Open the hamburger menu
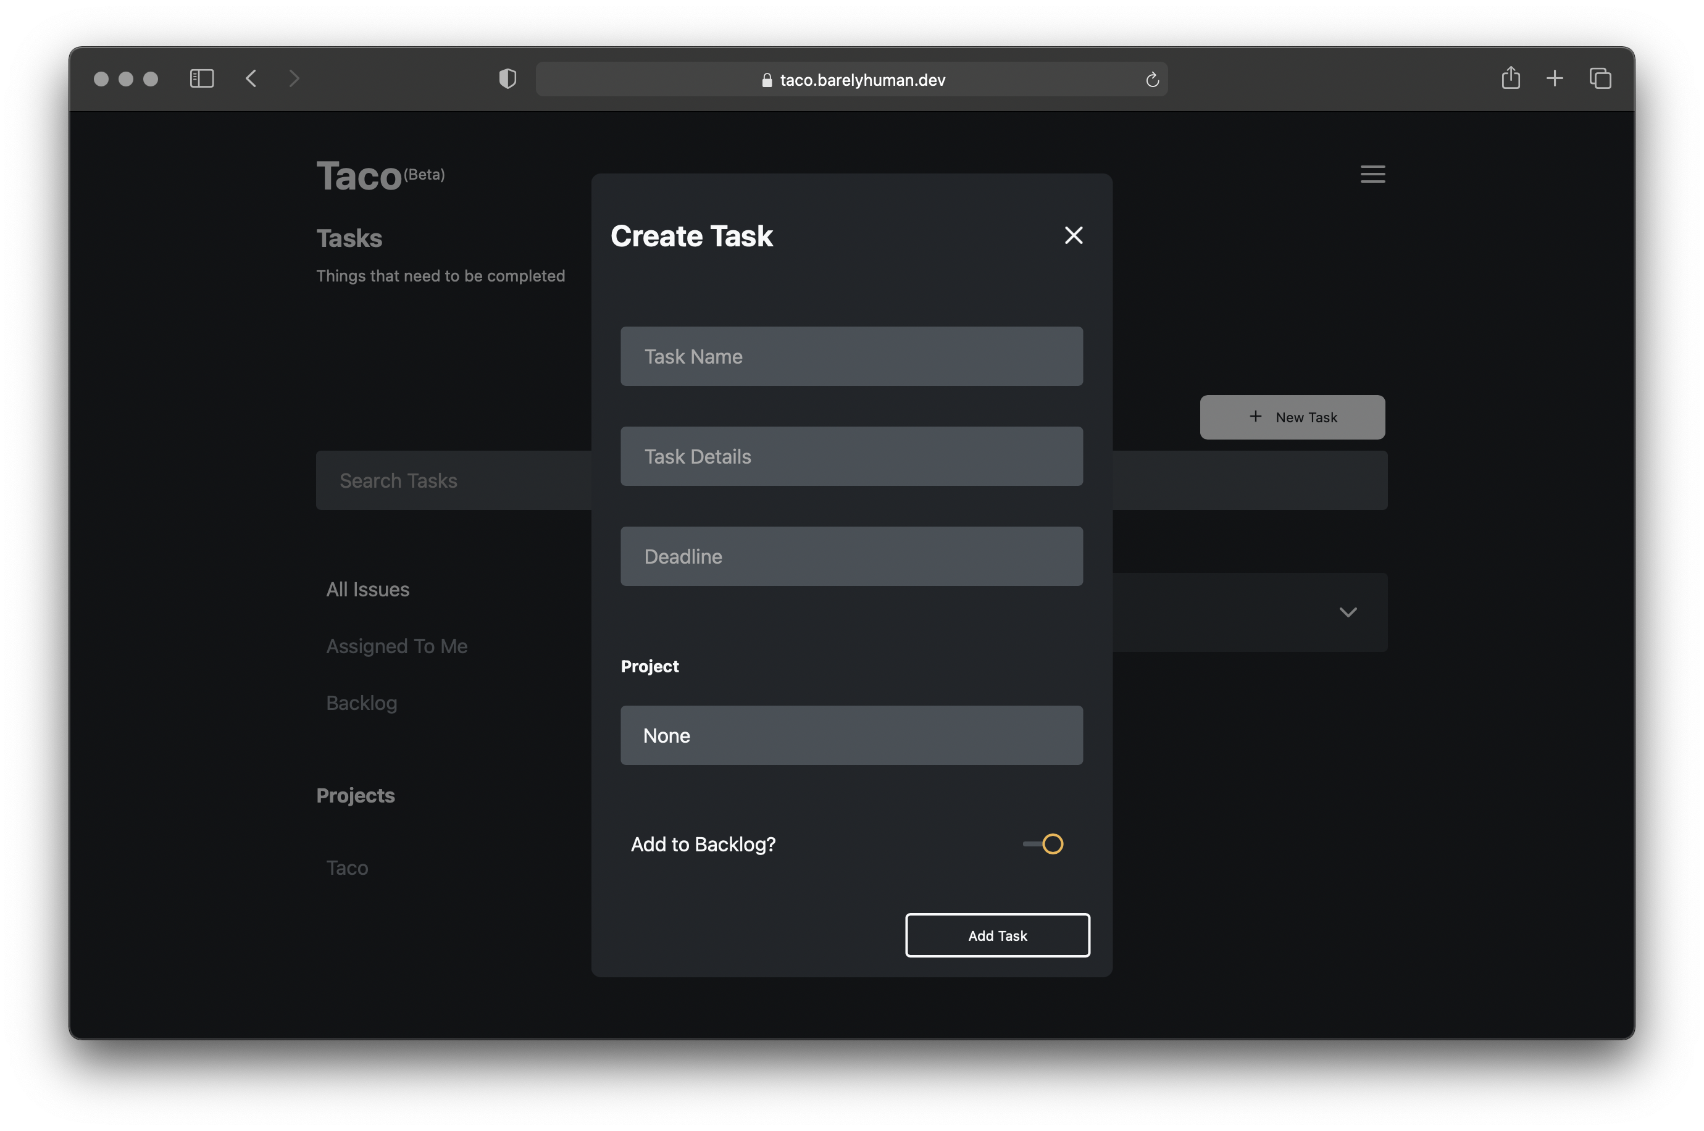This screenshot has width=1704, height=1131. pos(1372,174)
